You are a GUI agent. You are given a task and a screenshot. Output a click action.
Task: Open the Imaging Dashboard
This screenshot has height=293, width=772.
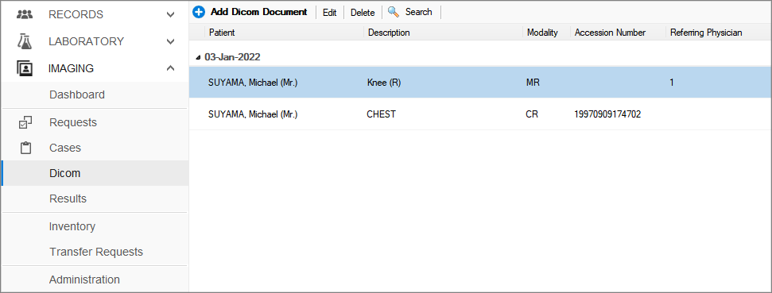[x=77, y=94]
